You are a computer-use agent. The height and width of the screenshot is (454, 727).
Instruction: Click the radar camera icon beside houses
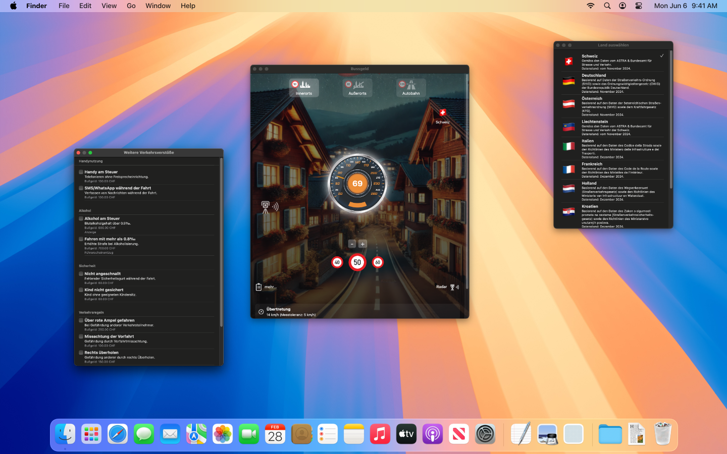(270, 207)
